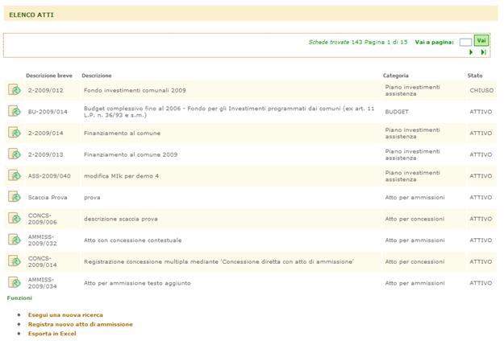Select the 2-2009/014 code cell

[46, 134]
